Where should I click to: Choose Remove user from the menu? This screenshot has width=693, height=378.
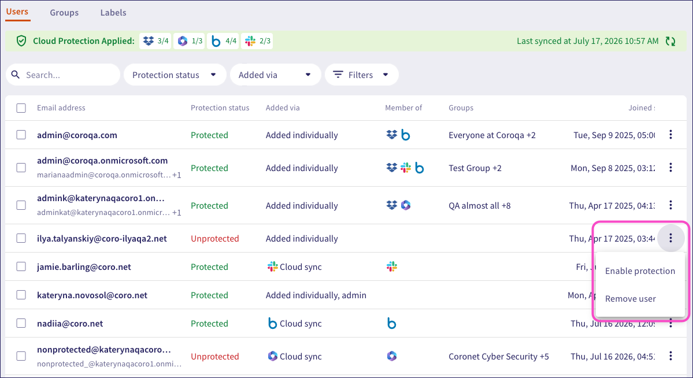pos(640,299)
